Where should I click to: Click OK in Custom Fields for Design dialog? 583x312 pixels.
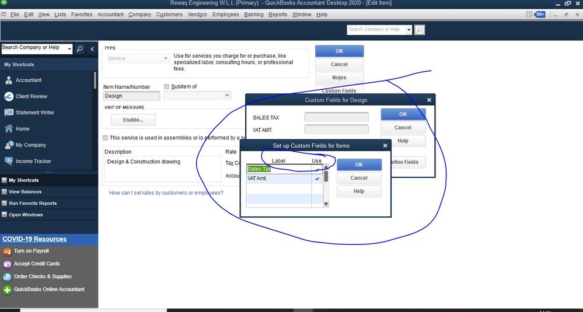click(403, 114)
